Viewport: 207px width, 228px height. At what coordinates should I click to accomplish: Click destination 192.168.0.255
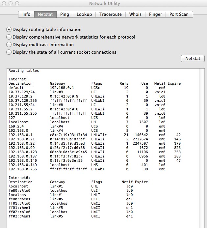(x=23, y=169)
